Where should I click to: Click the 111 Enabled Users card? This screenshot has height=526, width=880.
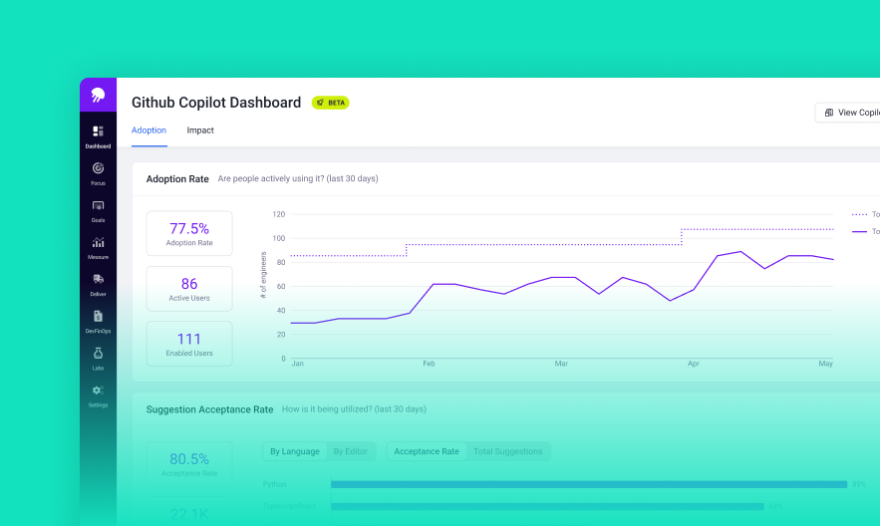[189, 344]
